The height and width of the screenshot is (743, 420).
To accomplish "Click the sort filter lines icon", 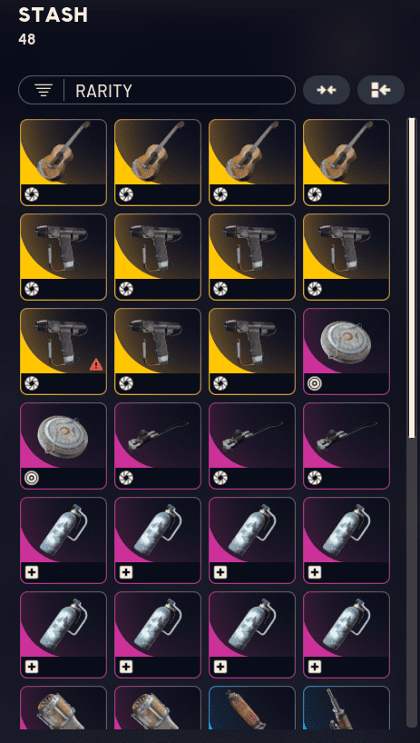I will tap(44, 90).
